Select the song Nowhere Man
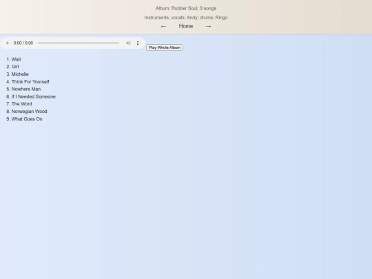Image resolution: width=372 pixels, height=279 pixels. tap(26, 89)
